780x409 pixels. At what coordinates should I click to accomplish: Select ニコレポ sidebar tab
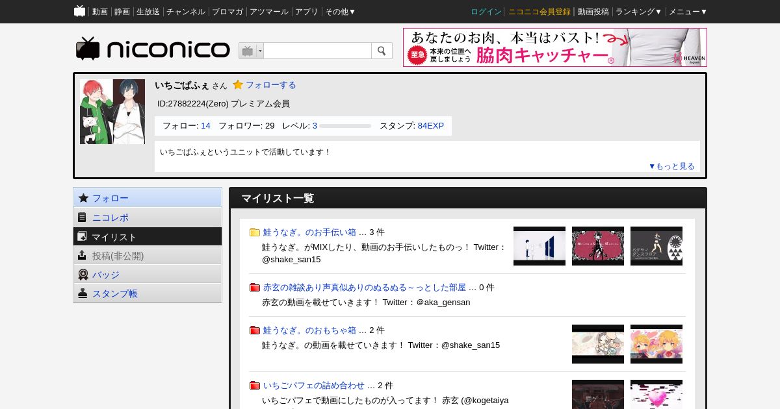pyautogui.click(x=148, y=217)
